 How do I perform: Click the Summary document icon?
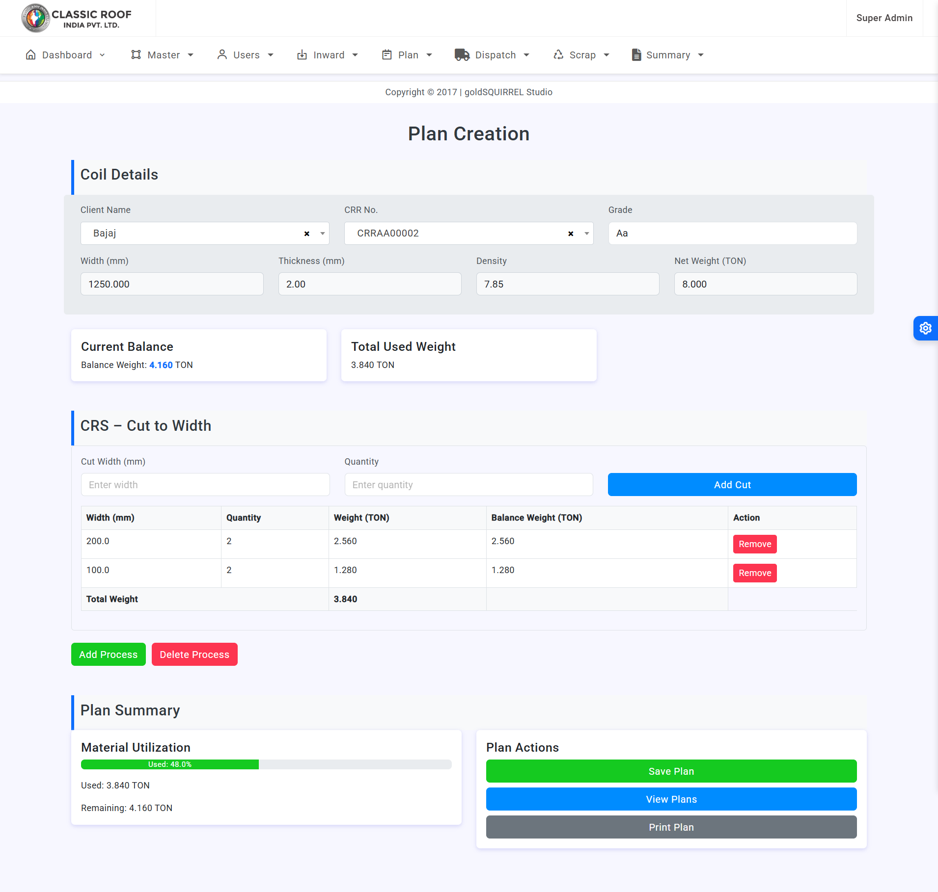[636, 55]
